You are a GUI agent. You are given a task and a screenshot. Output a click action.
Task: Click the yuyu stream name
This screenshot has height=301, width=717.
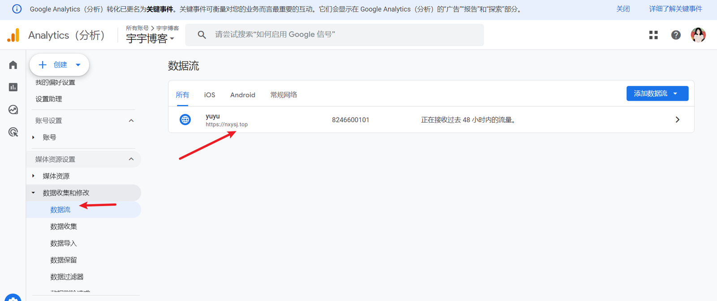click(x=212, y=116)
